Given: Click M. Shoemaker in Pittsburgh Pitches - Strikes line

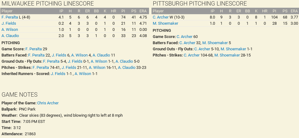Looking at the screenshot, I should coord(227,55).
